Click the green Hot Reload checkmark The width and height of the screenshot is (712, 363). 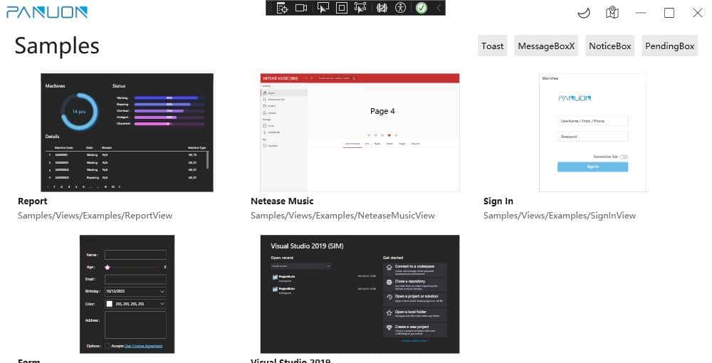tap(422, 8)
